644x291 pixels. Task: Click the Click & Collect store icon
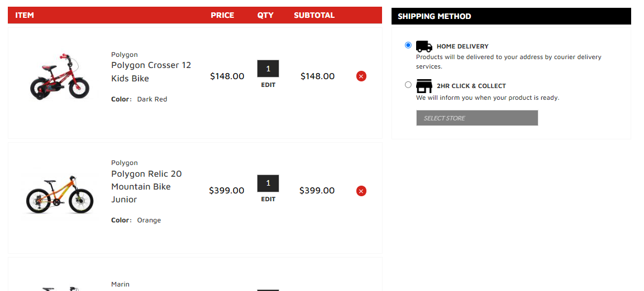click(424, 86)
